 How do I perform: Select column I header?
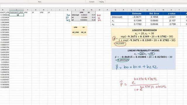[51, 10]
